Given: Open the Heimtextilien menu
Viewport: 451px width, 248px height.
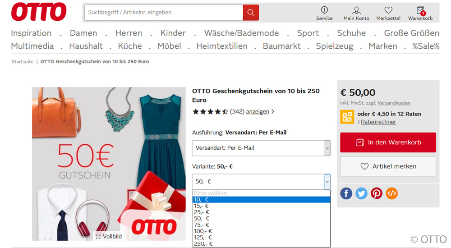Looking at the screenshot, I should click(222, 46).
